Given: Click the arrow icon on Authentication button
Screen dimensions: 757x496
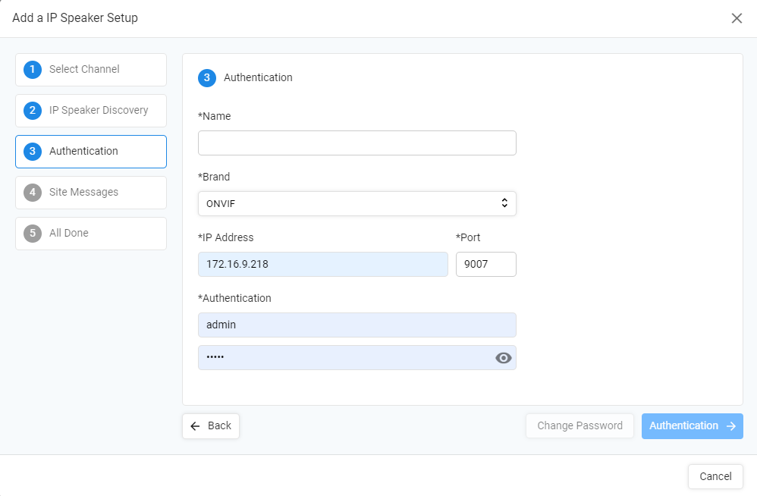Looking at the screenshot, I should point(731,426).
